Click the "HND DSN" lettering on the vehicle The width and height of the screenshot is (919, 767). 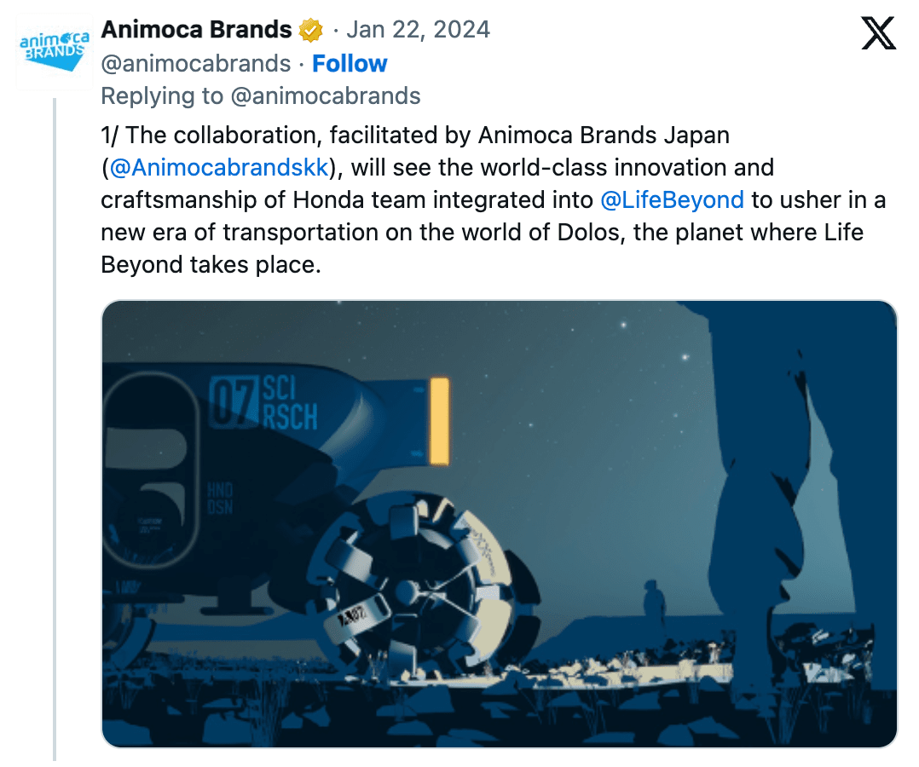click(x=219, y=498)
